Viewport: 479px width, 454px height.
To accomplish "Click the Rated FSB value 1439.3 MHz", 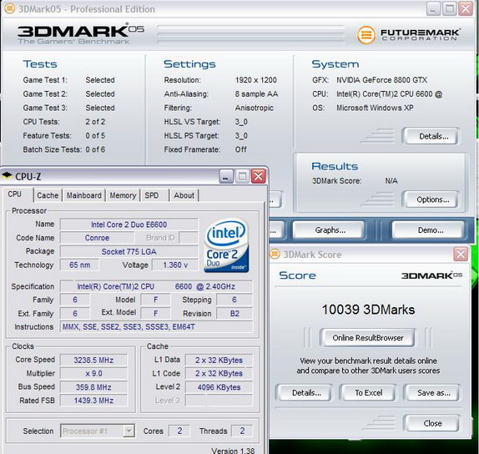I will (x=93, y=401).
